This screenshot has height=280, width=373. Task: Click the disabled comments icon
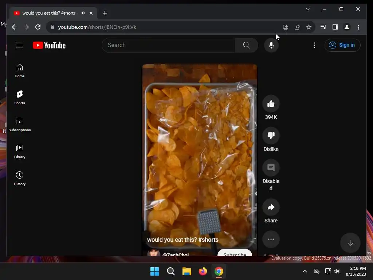271,168
